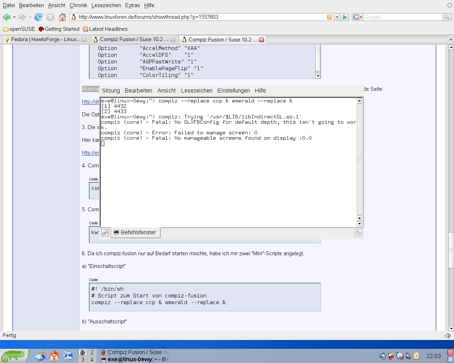454x363 pixels.
Task: Launch the pen-and-paper office app in panel
Action: 40,356
